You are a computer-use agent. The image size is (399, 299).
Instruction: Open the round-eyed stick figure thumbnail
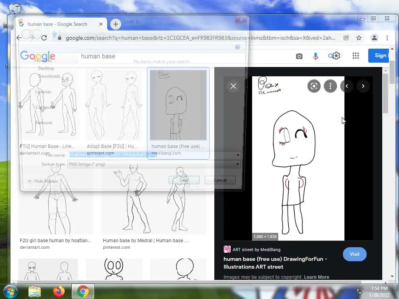pos(114,269)
